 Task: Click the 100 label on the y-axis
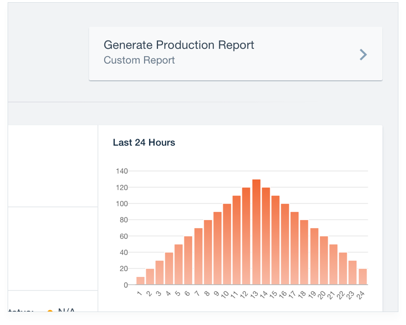coord(122,204)
